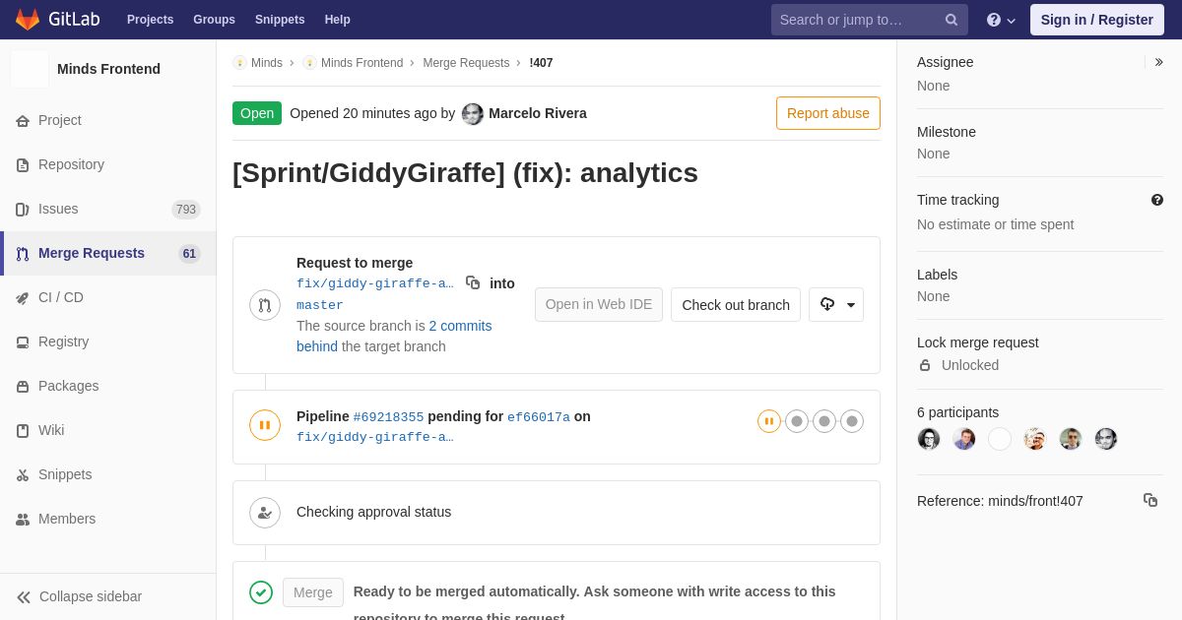Open the fourth pipeline stage circle
Image resolution: width=1182 pixels, height=620 pixels.
click(852, 421)
